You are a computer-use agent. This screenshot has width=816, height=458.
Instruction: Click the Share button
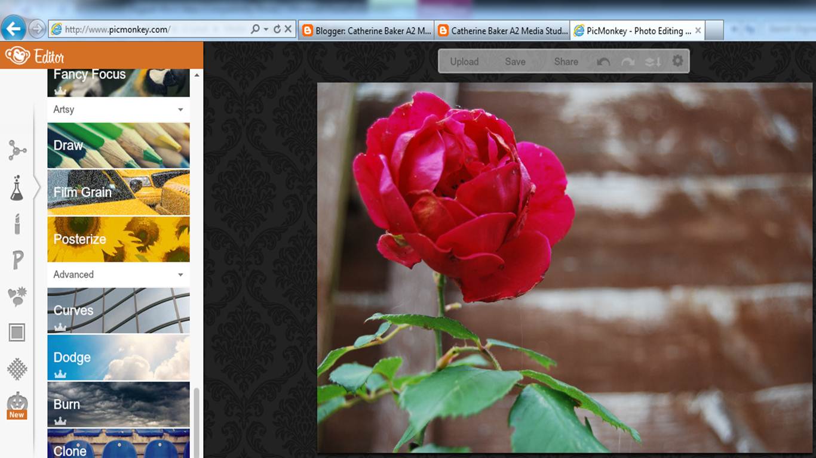coord(566,61)
